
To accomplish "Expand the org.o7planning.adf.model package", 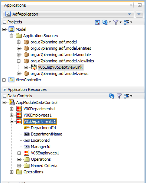I will [x=19, y=42].
